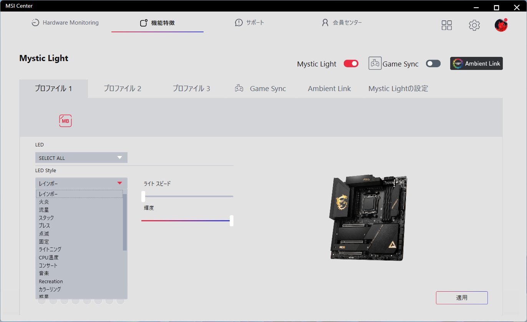
Task: Click the LED style list scrollbar
Action: [125, 222]
